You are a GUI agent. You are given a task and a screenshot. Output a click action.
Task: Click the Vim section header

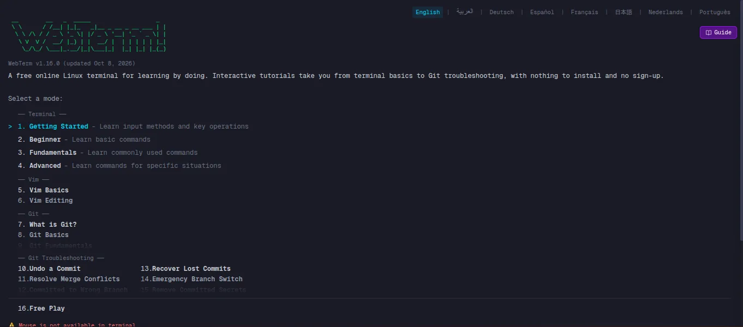33,179
